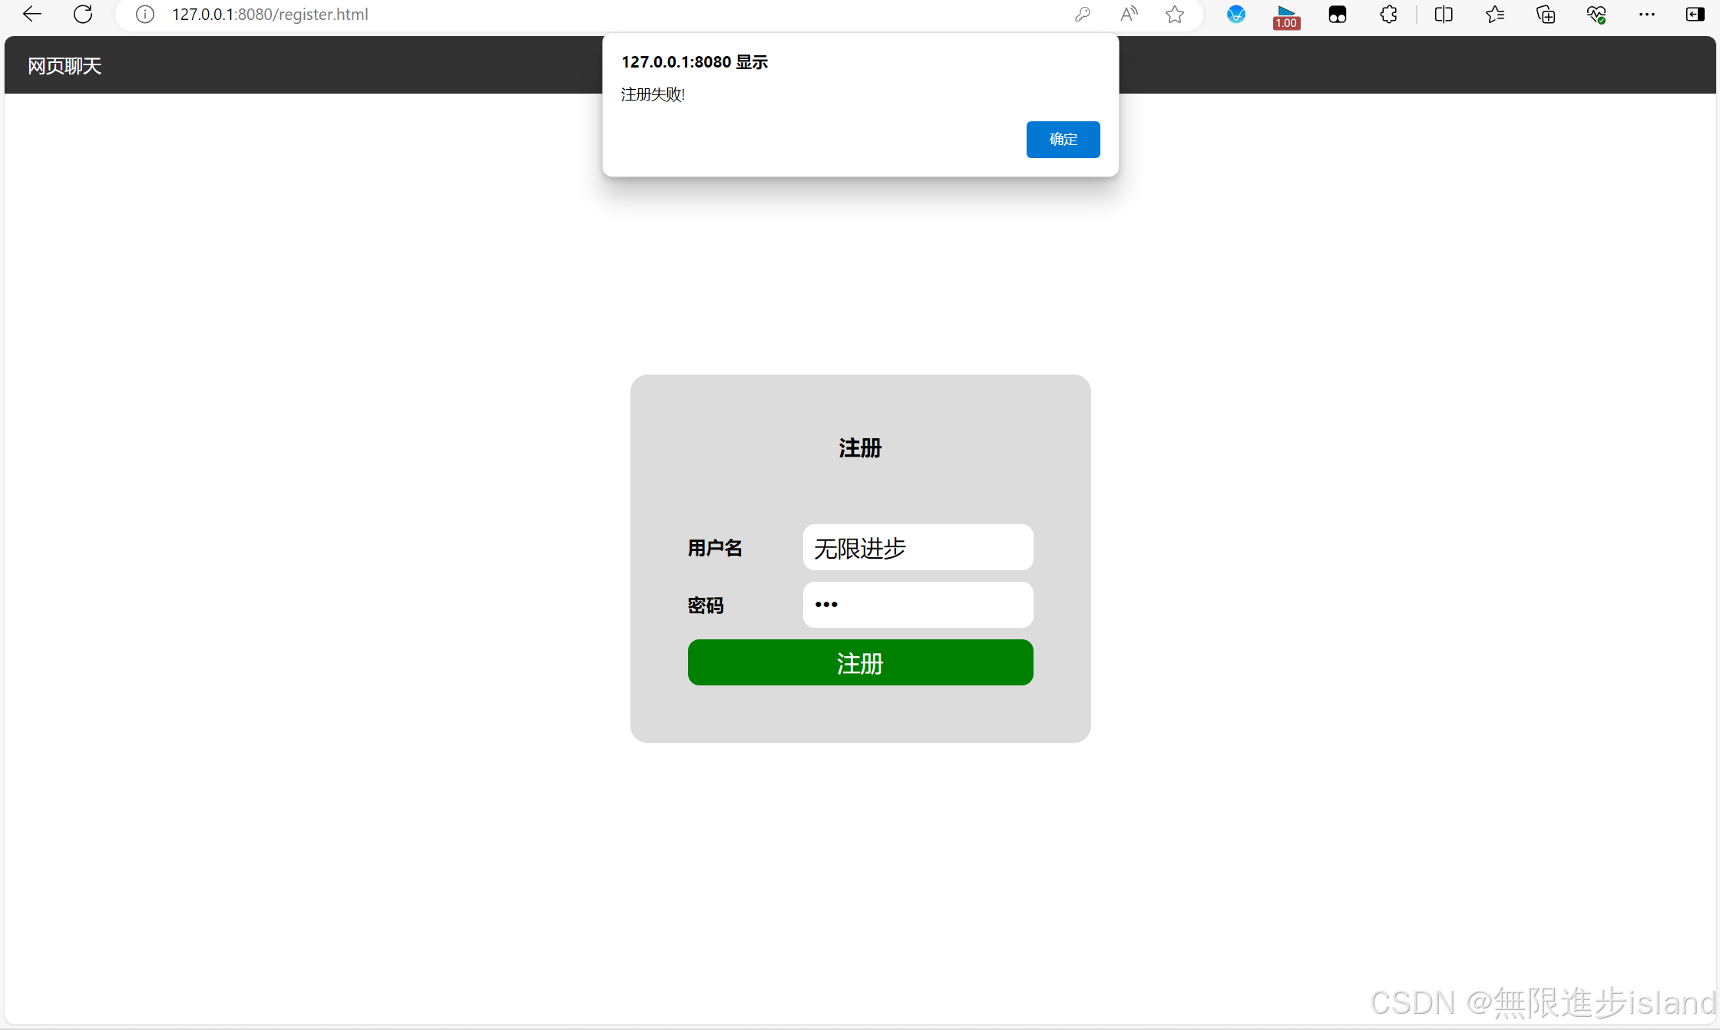Reload the page with the refresh icon

click(x=83, y=14)
